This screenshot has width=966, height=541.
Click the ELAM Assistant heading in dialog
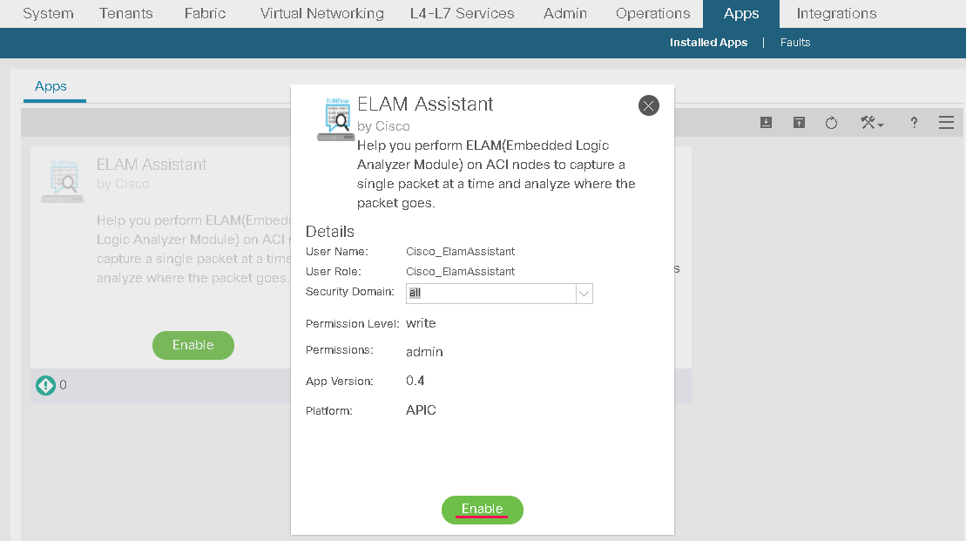pos(425,105)
